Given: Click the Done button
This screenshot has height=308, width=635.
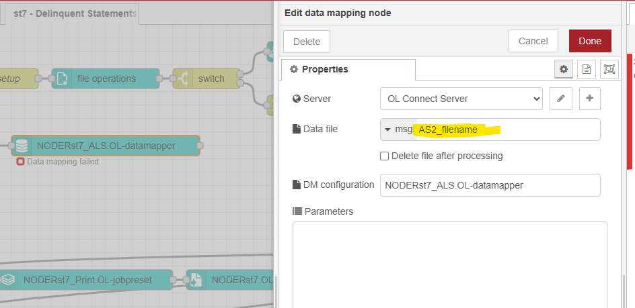Looking at the screenshot, I should (x=590, y=41).
